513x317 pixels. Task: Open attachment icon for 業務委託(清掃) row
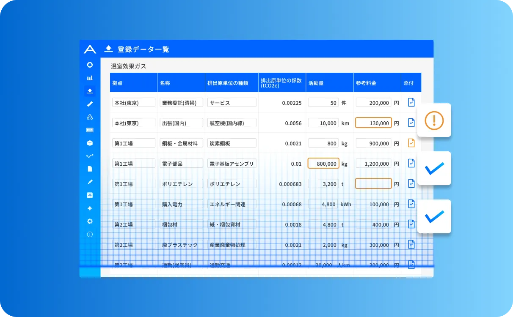click(411, 102)
